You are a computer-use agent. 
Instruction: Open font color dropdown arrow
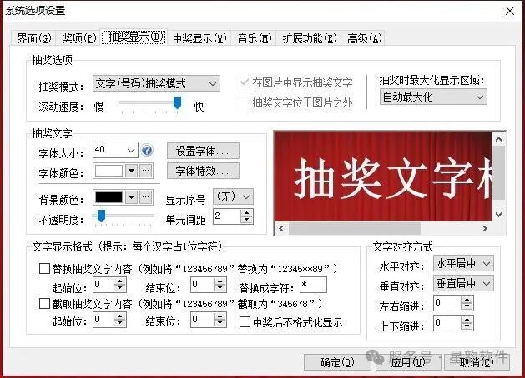click(x=132, y=171)
